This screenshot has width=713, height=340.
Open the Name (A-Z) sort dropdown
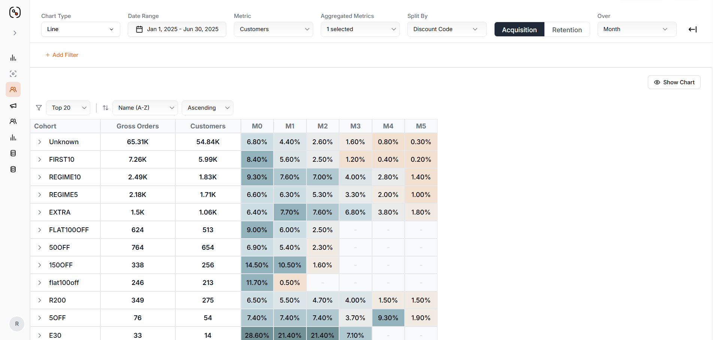pyautogui.click(x=145, y=108)
